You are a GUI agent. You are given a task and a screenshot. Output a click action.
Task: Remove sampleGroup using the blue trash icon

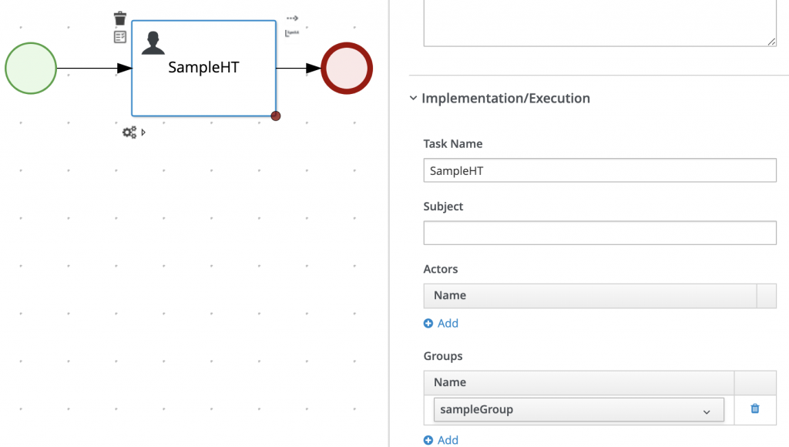click(x=754, y=409)
